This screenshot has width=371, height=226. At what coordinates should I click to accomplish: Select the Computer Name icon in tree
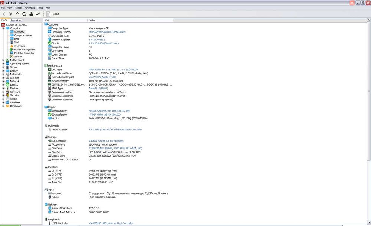(12, 35)
